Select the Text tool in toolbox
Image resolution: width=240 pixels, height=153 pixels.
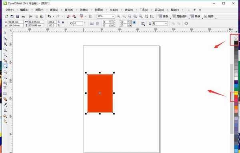click(x=5, y=88)
